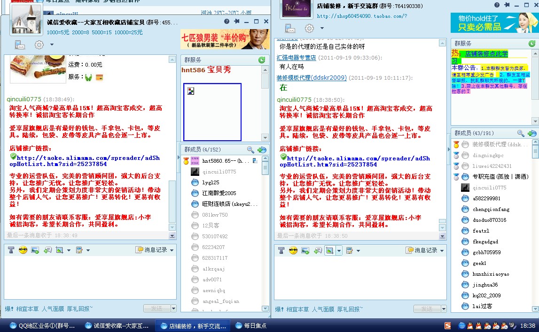Expand settings dropdown arrow in right window
This screenshot has width=539, height=332.
click(x=322, y=28)
